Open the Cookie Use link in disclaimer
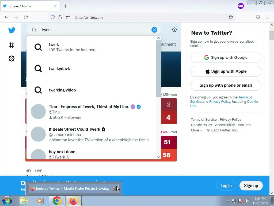The image size is (274, 206). coord(224,104)
